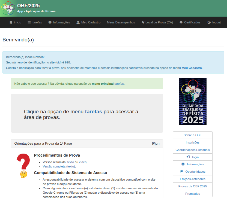Click the map pin icon for Local de Prova
Image resolution: width=227 pixels, height=198 pixels.
point(143,22)
